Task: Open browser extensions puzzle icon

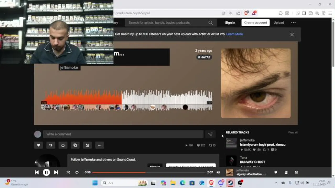Action: [x=280, y=13]
